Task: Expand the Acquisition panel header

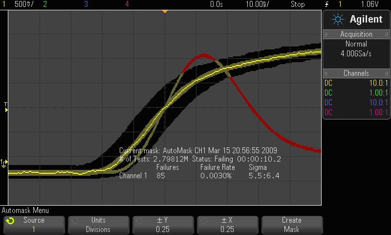Action: coord(356,34)
